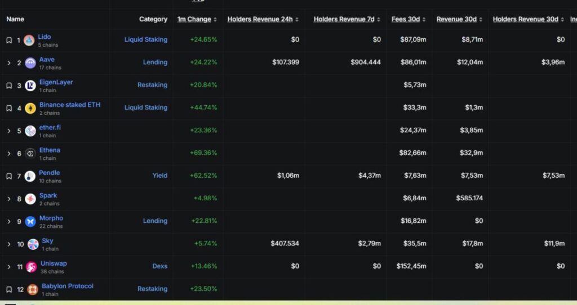The width and height of the screenshot is (577, 305).
Task: Sort by Fees 30d column
Action: point(409,19)
